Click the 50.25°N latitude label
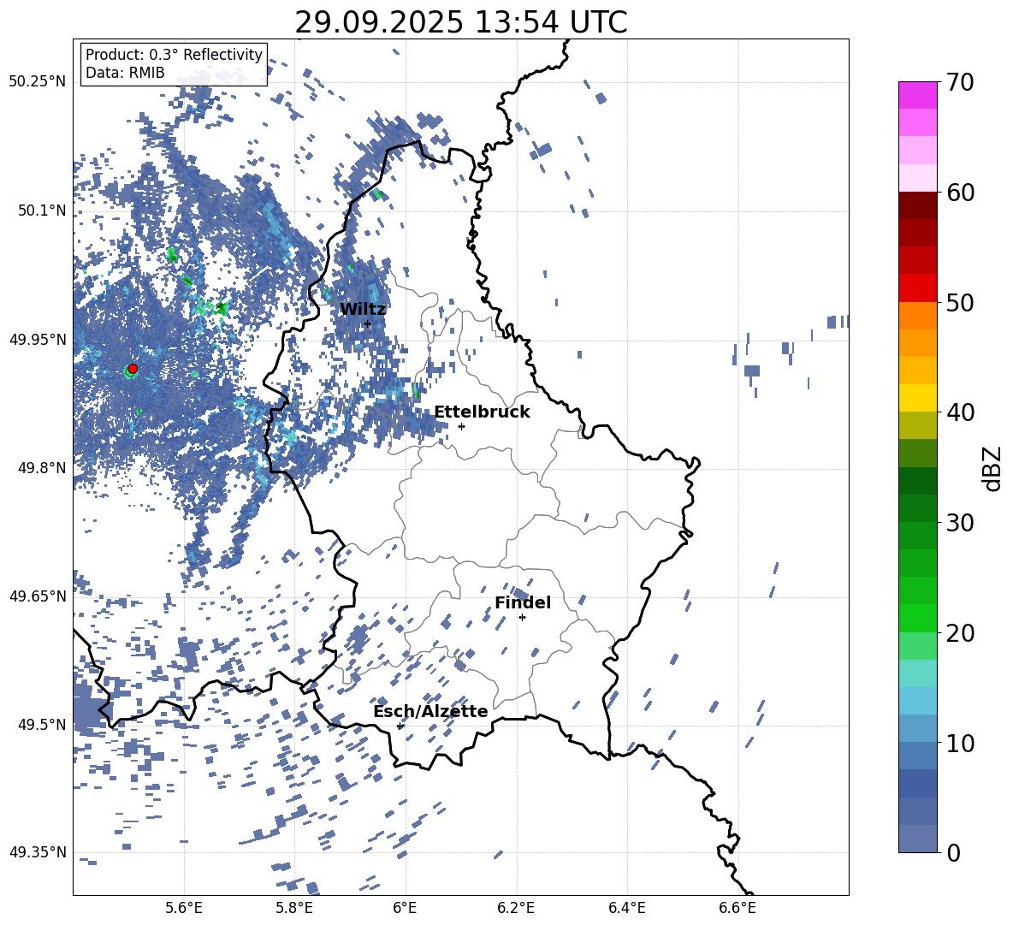This screenshot has height=925, width=1013. [x=38, y=82]
